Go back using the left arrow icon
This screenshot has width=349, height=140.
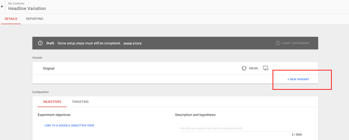(x=2, y=6)
